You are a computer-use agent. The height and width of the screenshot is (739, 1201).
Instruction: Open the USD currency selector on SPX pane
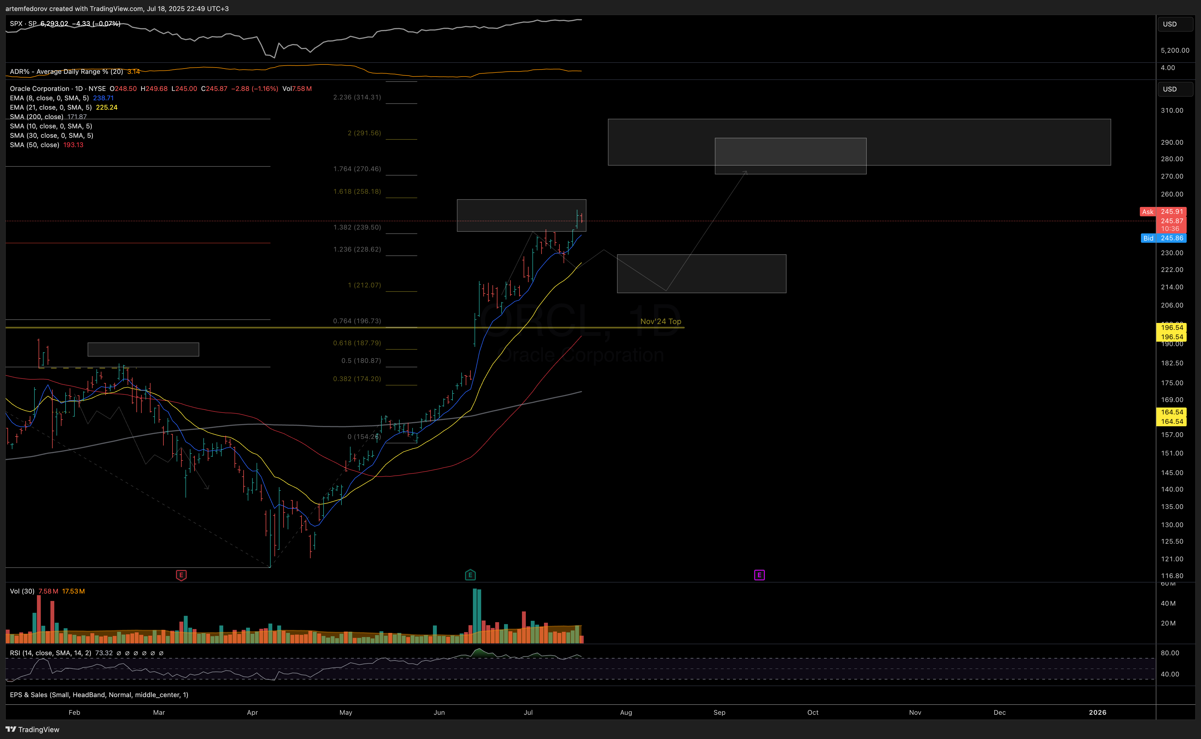click(x=1175, y=24)
